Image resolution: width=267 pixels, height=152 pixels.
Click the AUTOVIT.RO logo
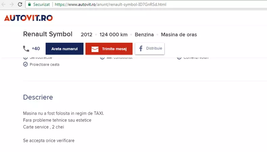coord(28,18)
